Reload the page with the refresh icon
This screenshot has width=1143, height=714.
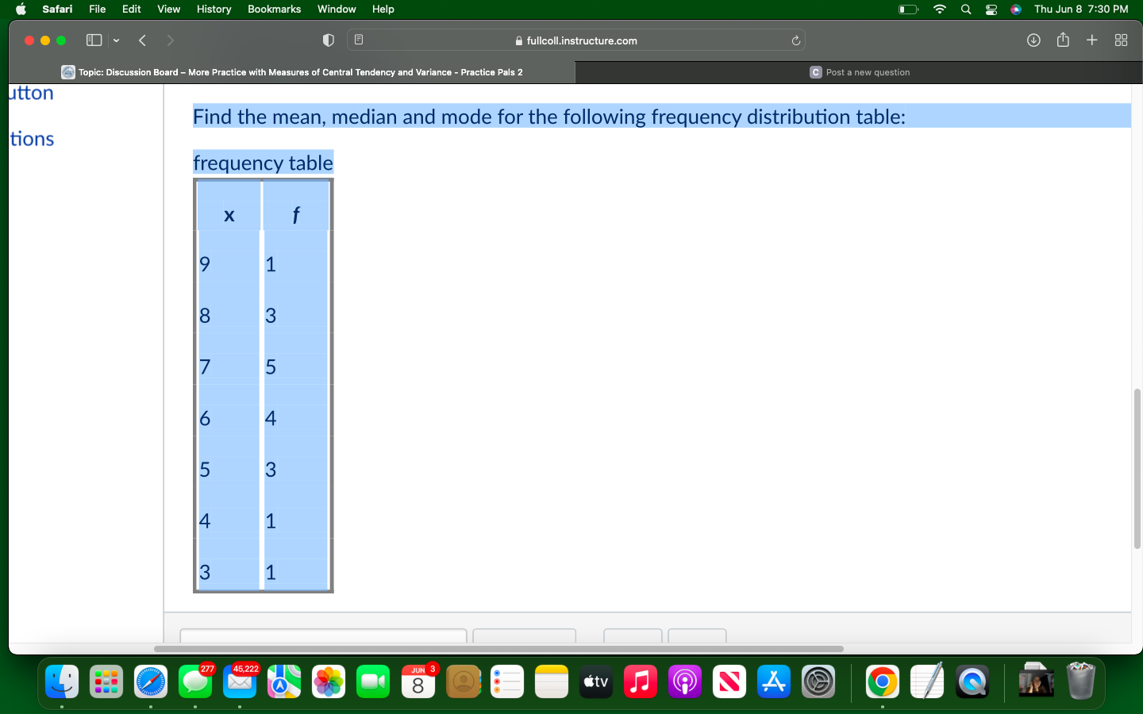click(795, 40)
